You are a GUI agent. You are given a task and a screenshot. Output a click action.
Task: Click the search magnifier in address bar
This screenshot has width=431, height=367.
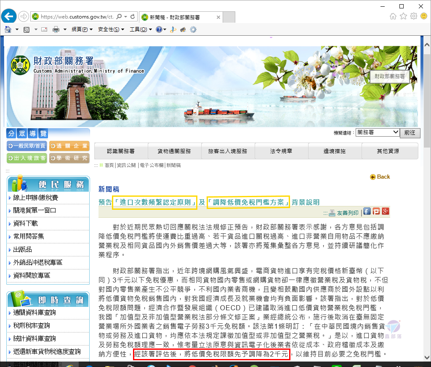tap(119, 16)
